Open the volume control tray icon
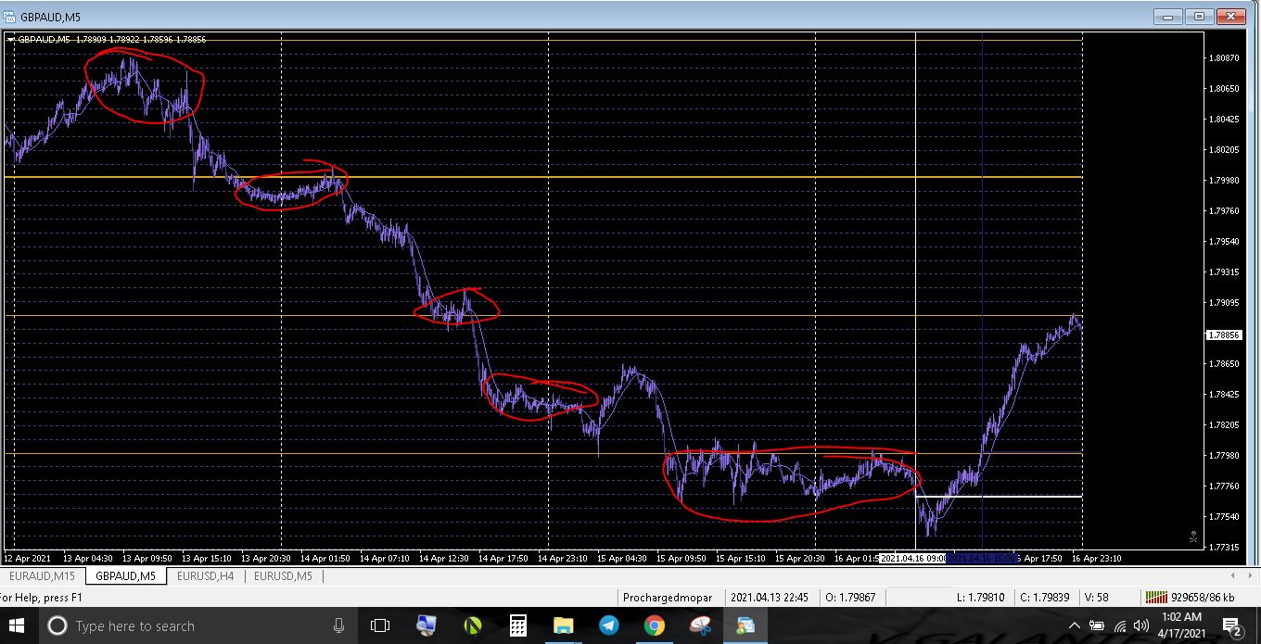1261x644 pixels. (x=1141, y=626)
